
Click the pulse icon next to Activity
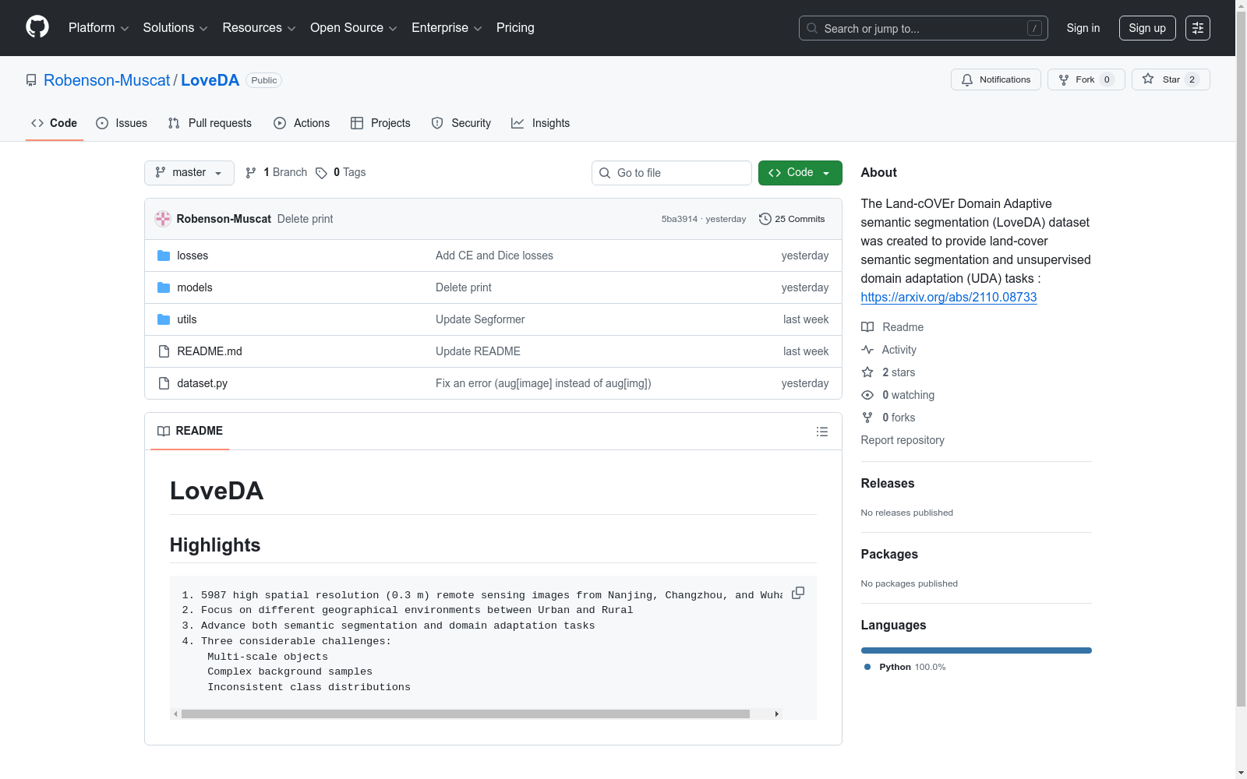(867, 350)
